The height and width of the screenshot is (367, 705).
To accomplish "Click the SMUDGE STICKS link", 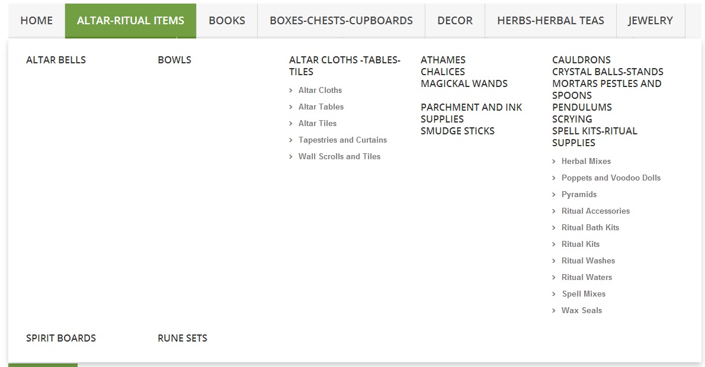I will click(x=457, y=131).
